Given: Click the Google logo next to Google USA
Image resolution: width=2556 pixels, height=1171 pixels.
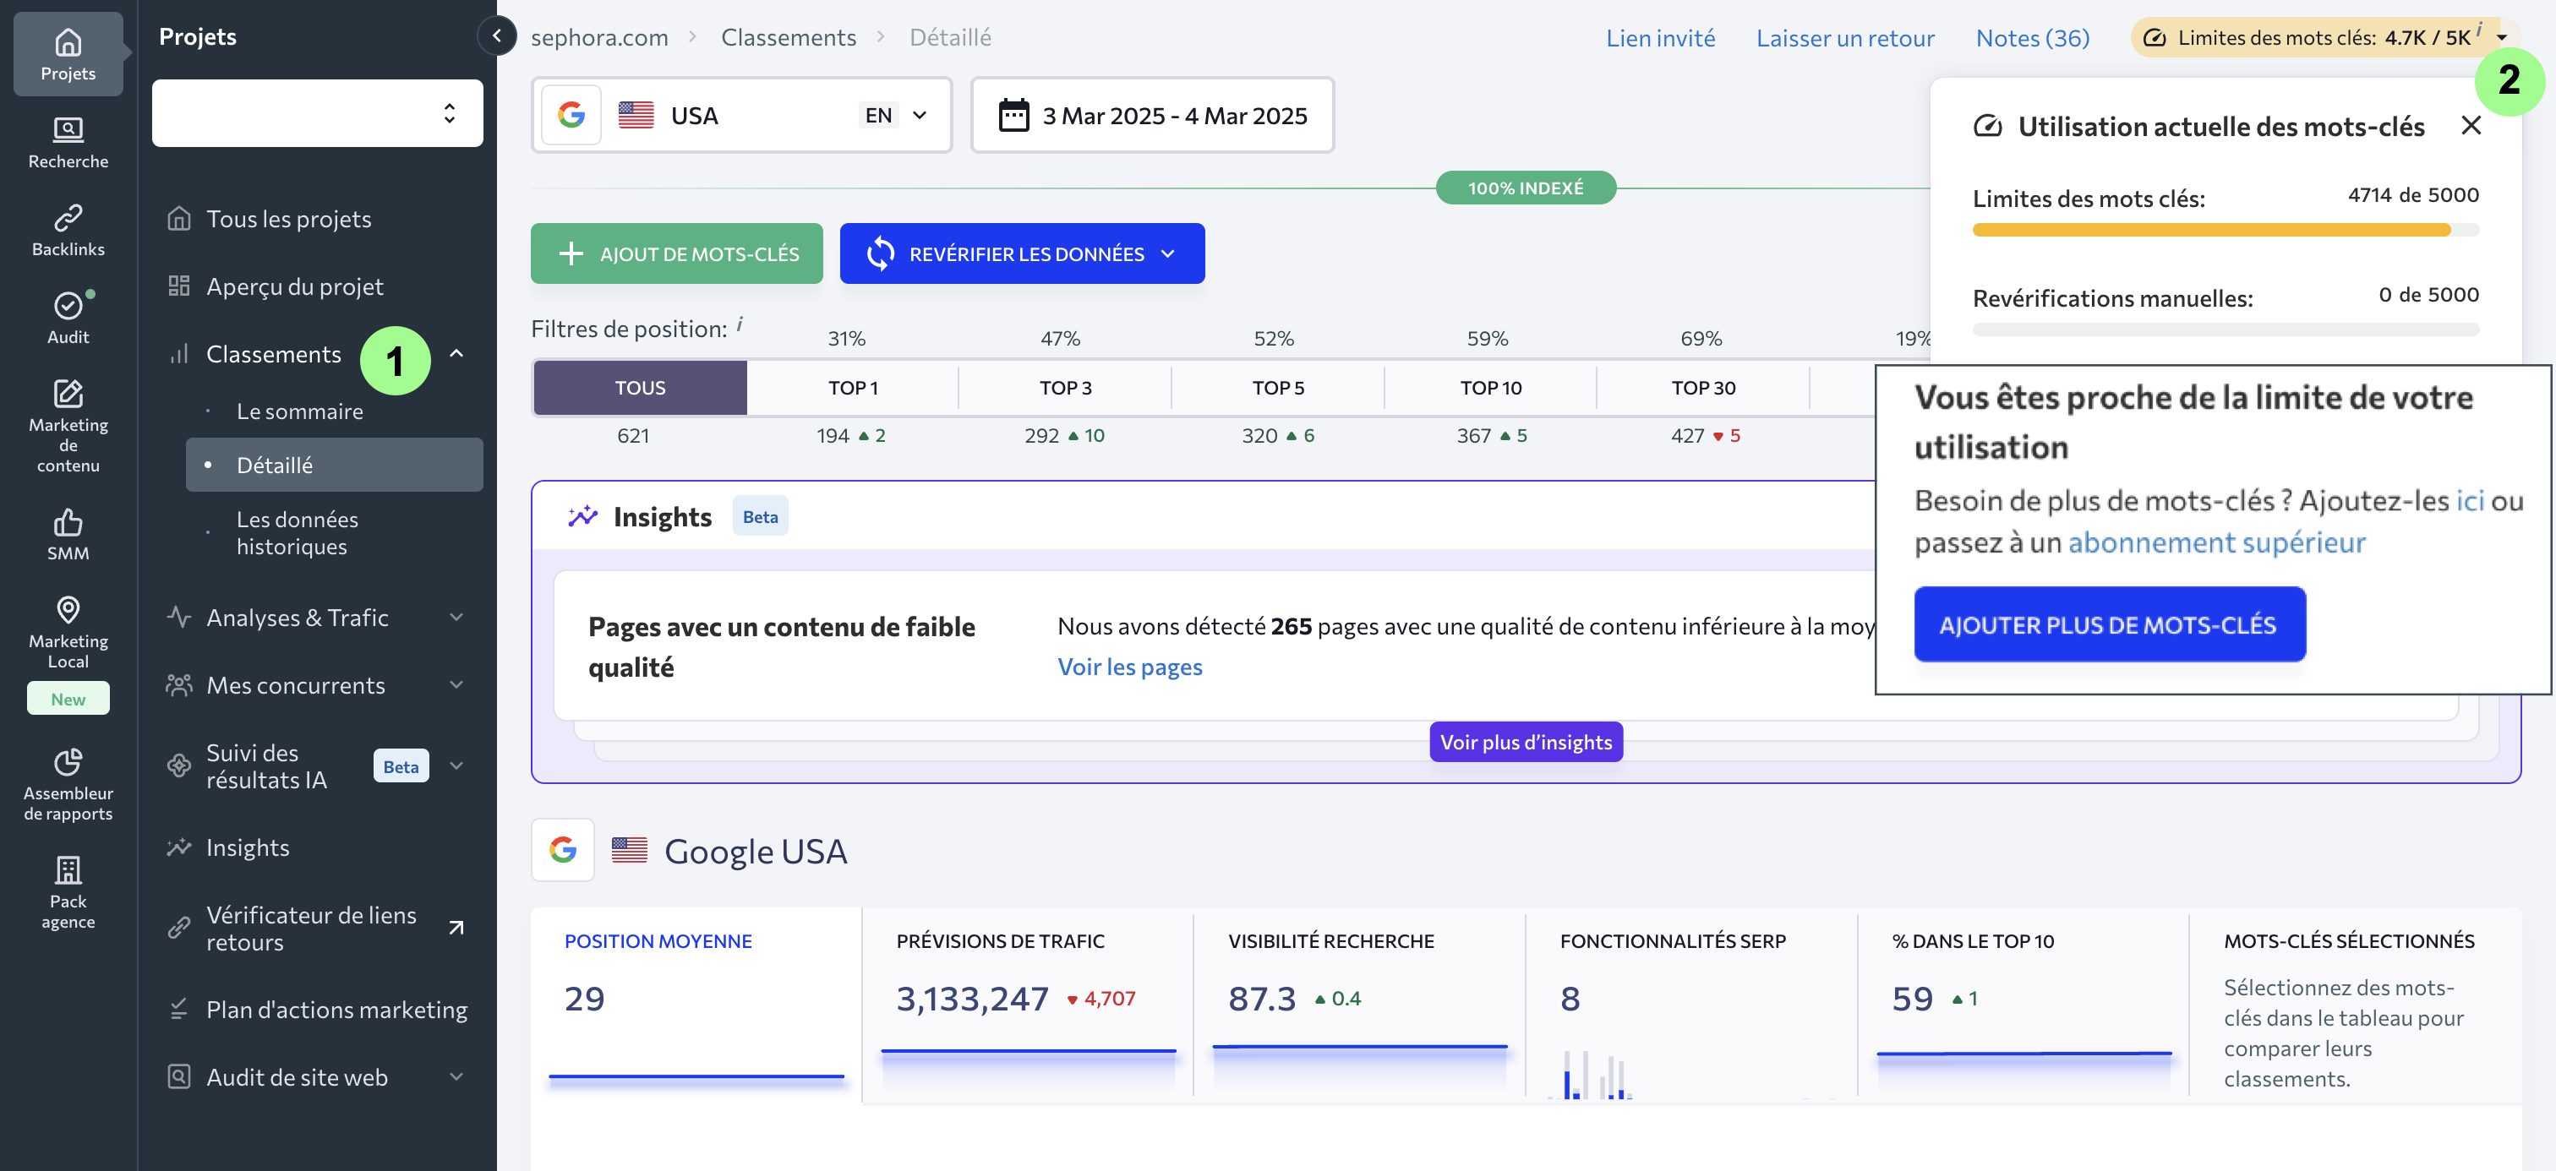Looking at the screenshot, I should pos(563,850).
